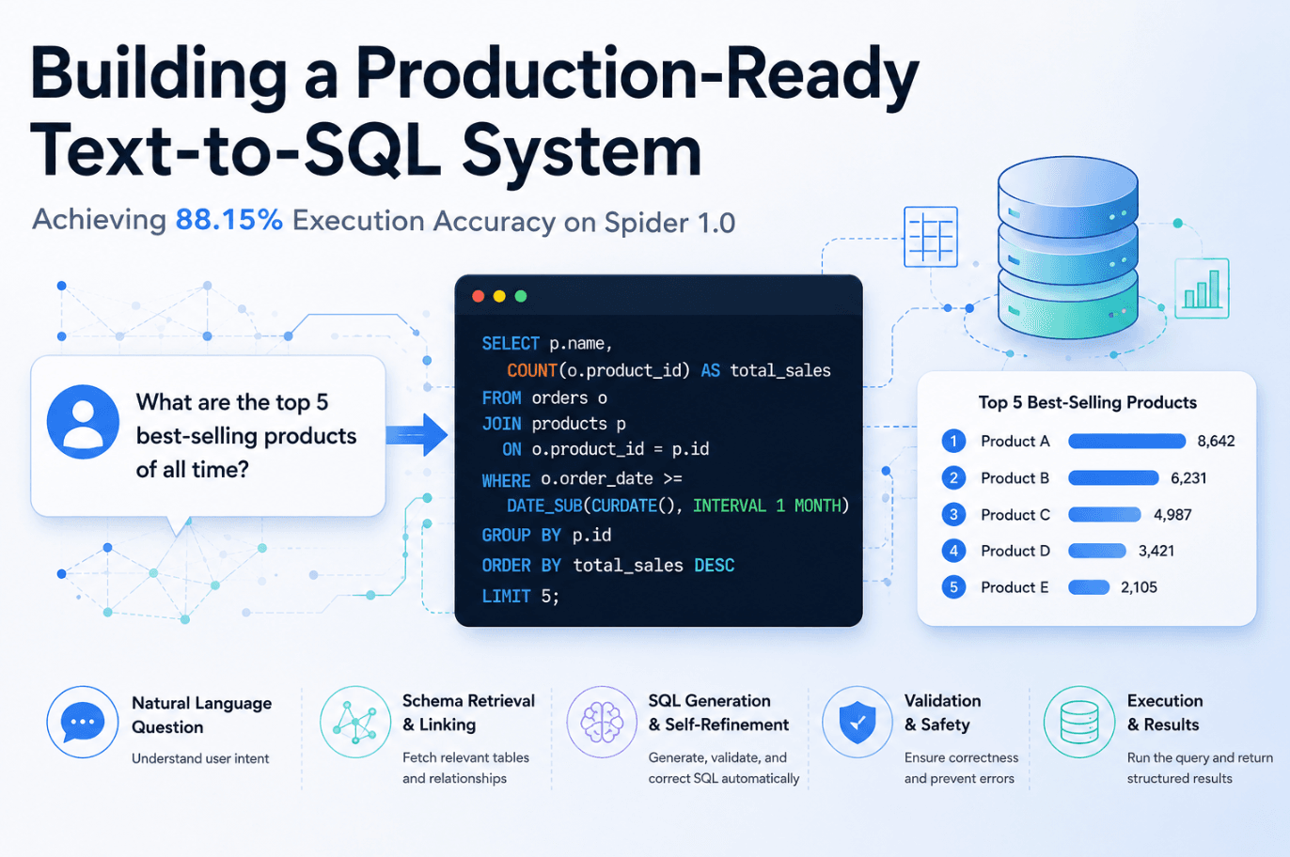Click the 'COUNT(o.product_id) AS total_sales' line

tap(669, 370)
